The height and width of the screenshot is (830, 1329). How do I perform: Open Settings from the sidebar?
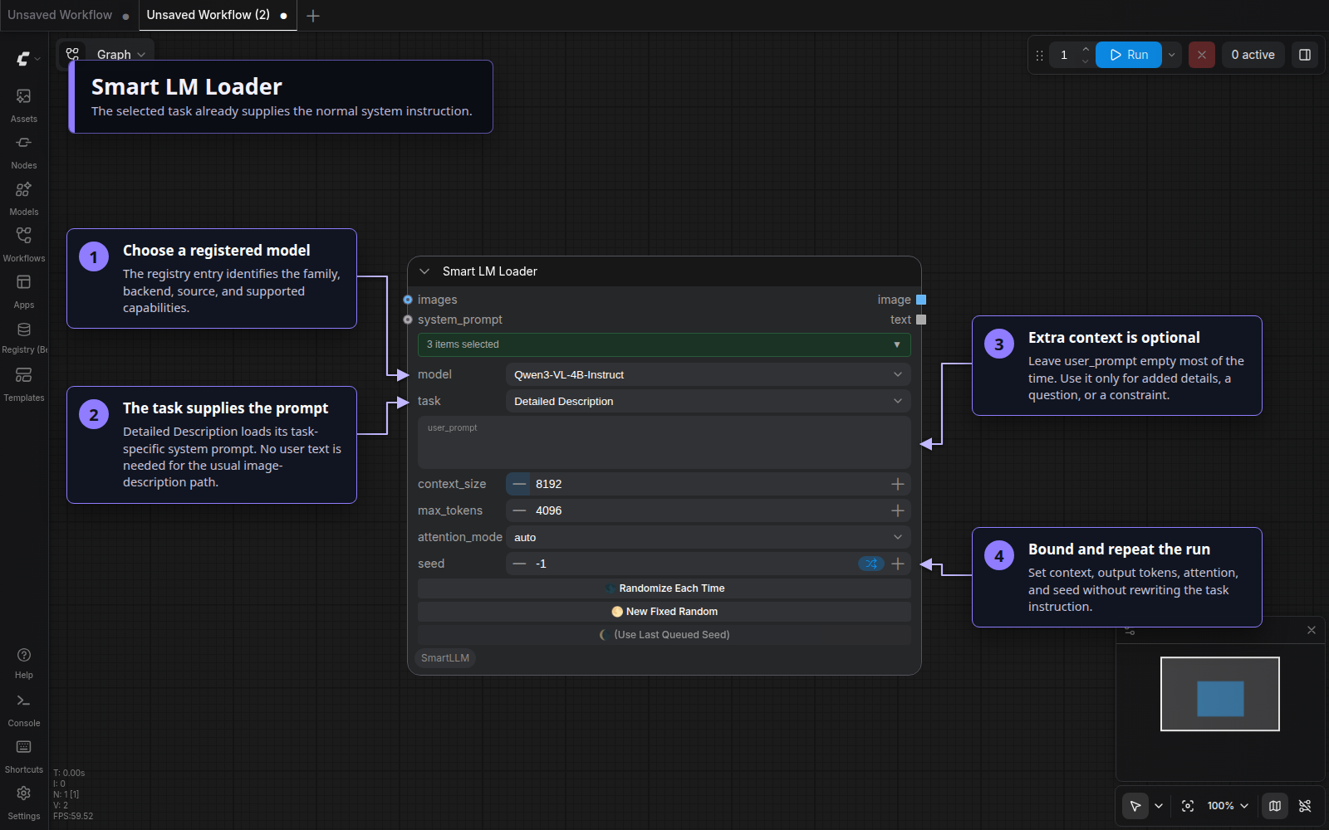[24, 803]
